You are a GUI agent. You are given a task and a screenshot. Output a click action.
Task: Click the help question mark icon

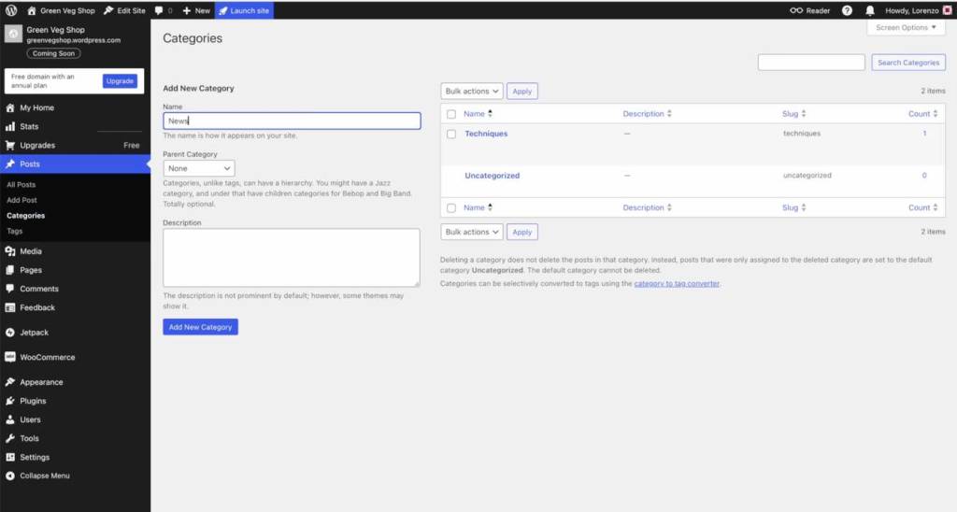(x=847, y=10)
